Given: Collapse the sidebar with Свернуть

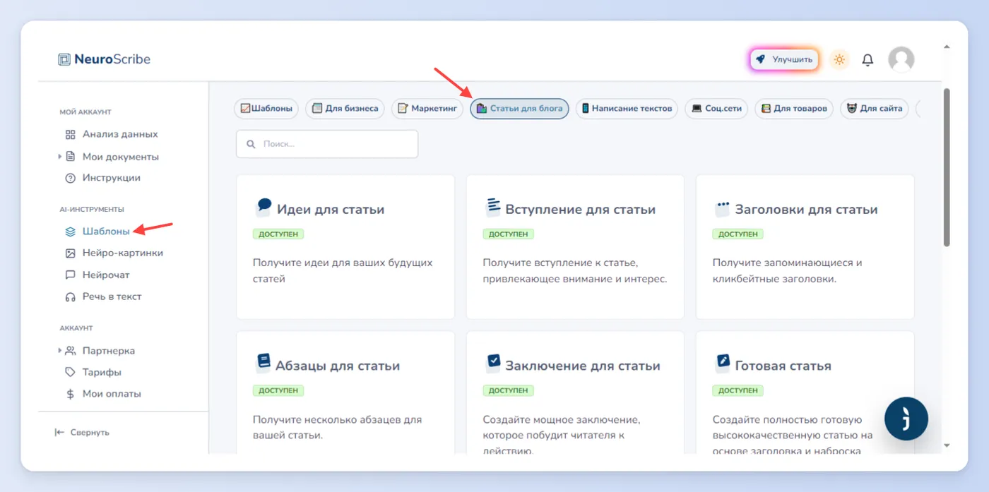Looking at the screenshot, I should (x=82, y=432).
